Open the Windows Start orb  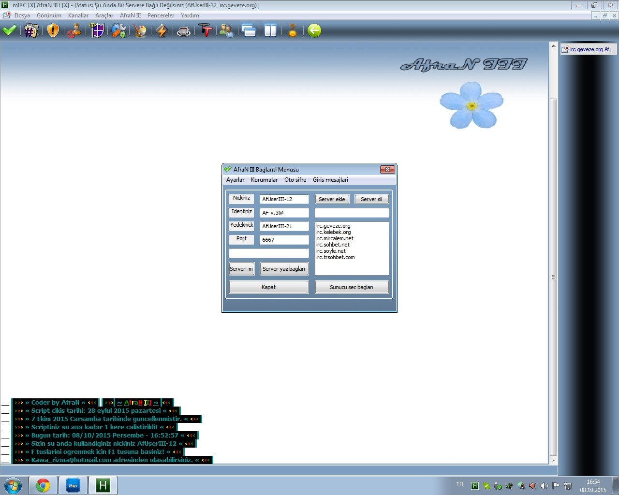coord(13,485)
